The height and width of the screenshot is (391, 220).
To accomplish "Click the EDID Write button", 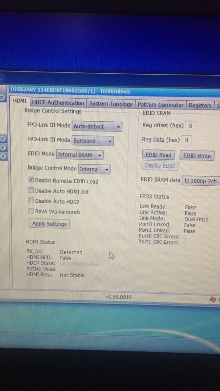I will [197, 156].
